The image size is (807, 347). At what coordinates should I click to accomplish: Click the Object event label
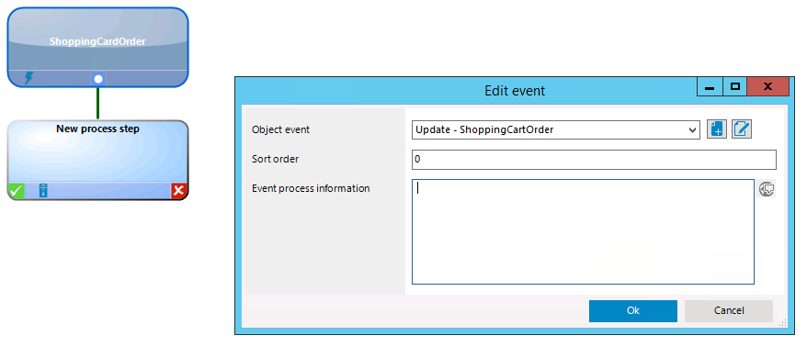point(281,129)
